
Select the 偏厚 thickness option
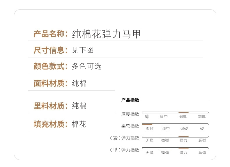183,117
